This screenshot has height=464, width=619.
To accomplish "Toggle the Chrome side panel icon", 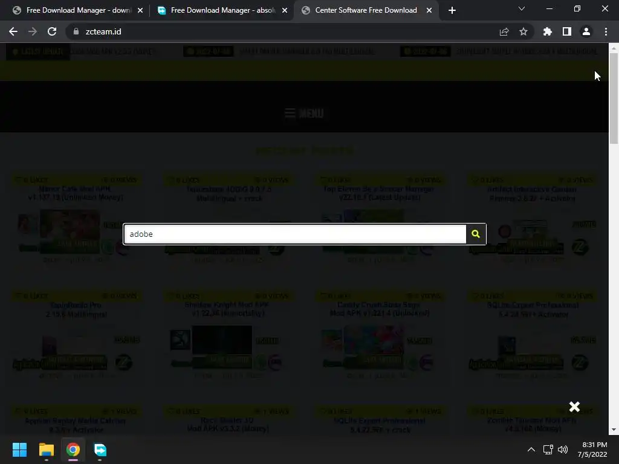I will pyautogui.click(x=567, y=31).
